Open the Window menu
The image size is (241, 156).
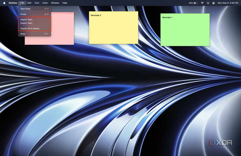(x=55, y=3)
